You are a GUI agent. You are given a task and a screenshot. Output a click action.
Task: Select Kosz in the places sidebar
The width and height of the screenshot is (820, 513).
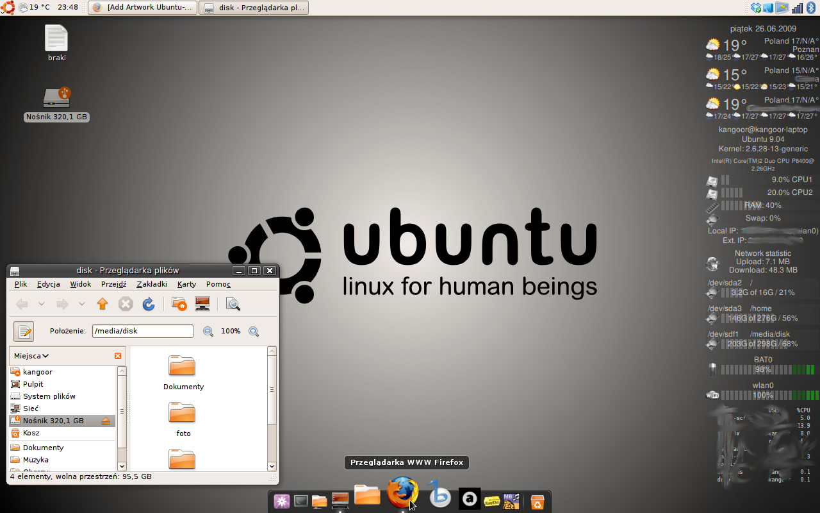click(63, 433)
